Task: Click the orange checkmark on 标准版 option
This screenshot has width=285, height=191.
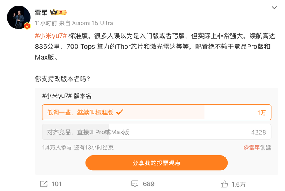Action: click(x=120, y=112)
